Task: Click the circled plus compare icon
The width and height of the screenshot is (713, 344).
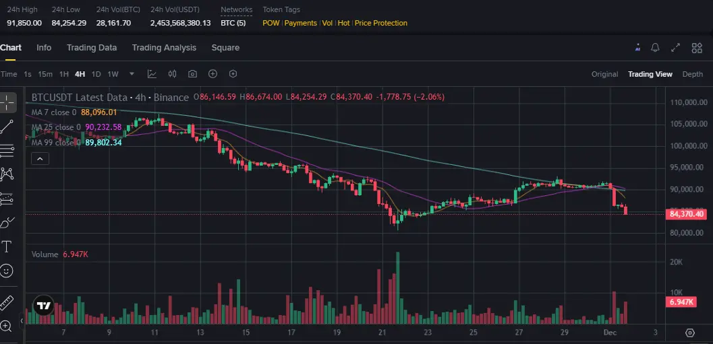Action: pos(212,74)
